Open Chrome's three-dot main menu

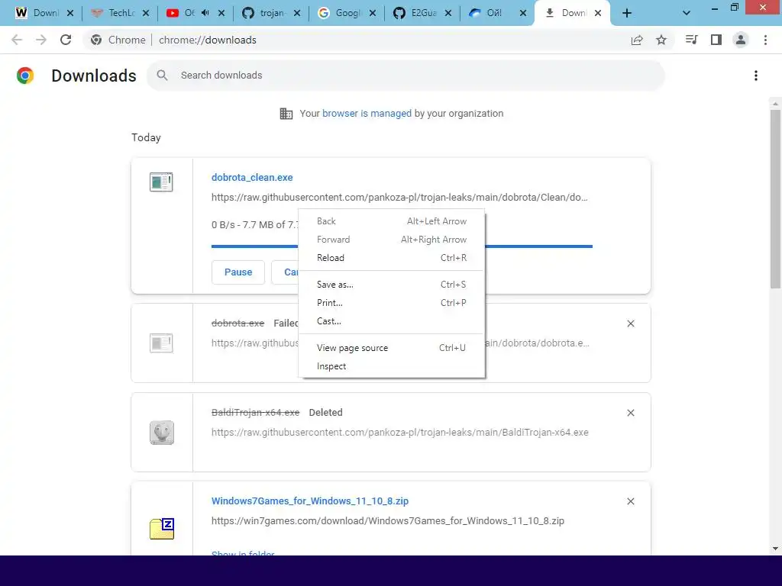765,40
